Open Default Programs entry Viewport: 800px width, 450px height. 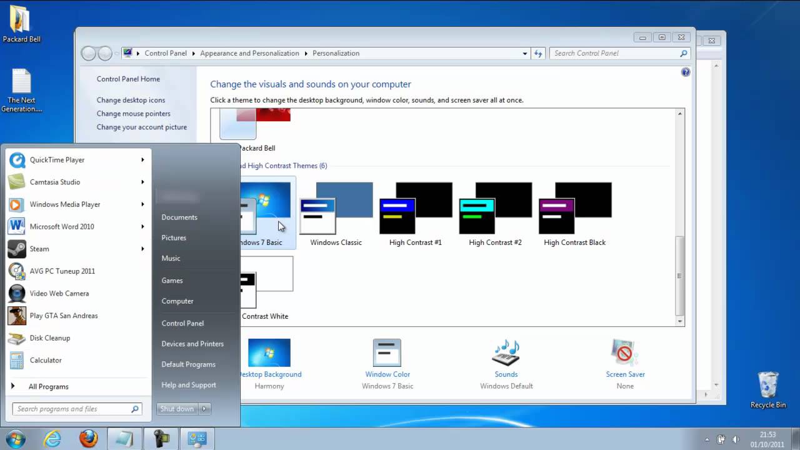click(x=188, y=364)
